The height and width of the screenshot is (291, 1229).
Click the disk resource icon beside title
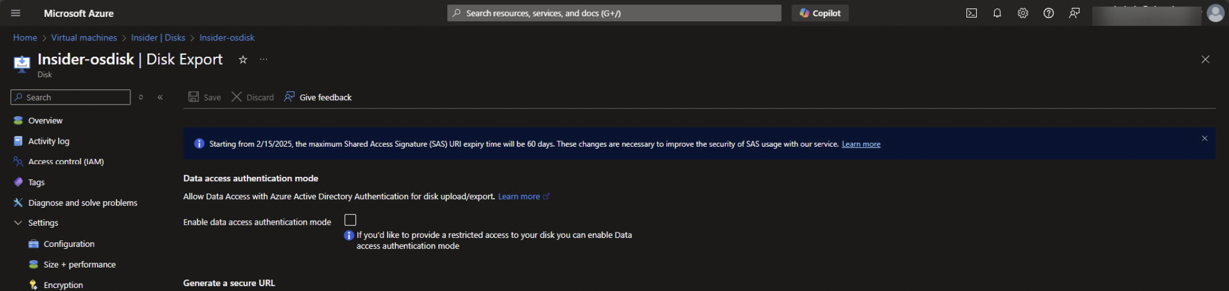click(x=22, y=63)
